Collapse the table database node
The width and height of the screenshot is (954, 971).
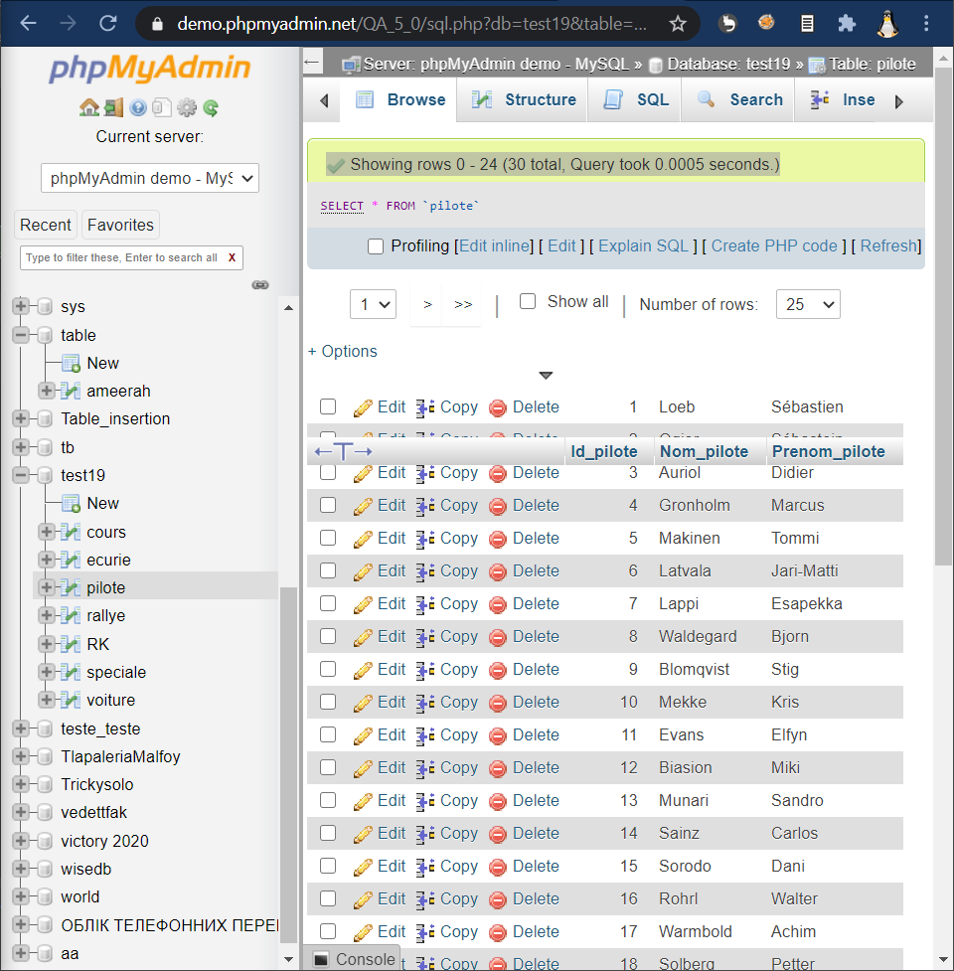point(21,335)
